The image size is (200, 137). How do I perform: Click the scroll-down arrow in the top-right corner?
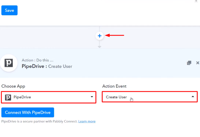[196, 1]
